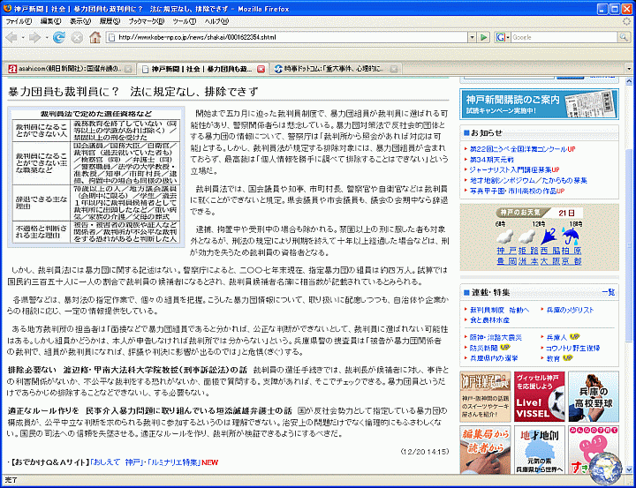Close the Kobe Shimbun tab
This screenshot has width=636, height=488.
point(261,68)
